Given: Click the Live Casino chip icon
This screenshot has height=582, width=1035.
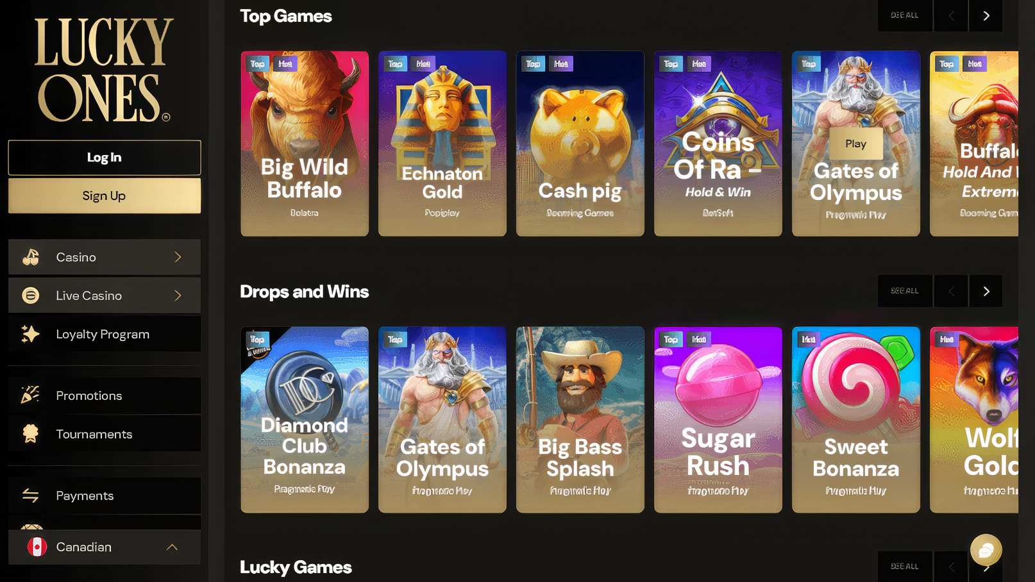Looking at the screenshot, I should 31,295.
